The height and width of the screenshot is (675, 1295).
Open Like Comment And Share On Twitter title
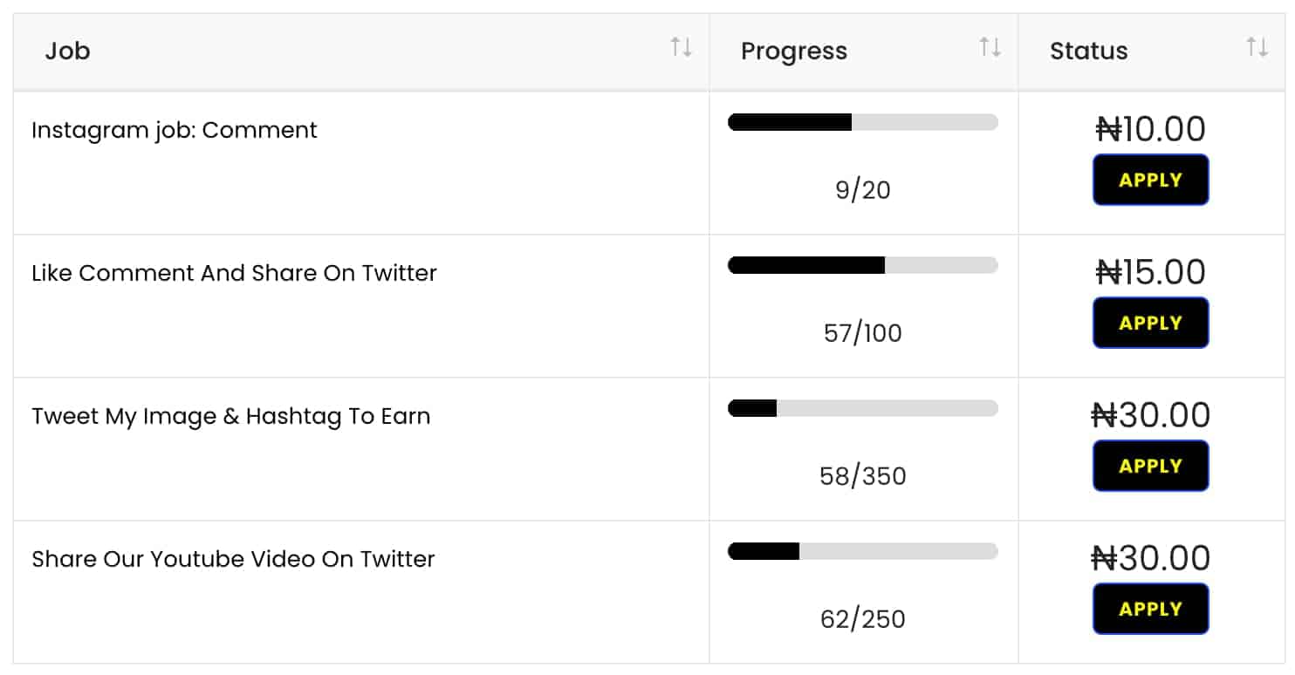tap(234, 274)
